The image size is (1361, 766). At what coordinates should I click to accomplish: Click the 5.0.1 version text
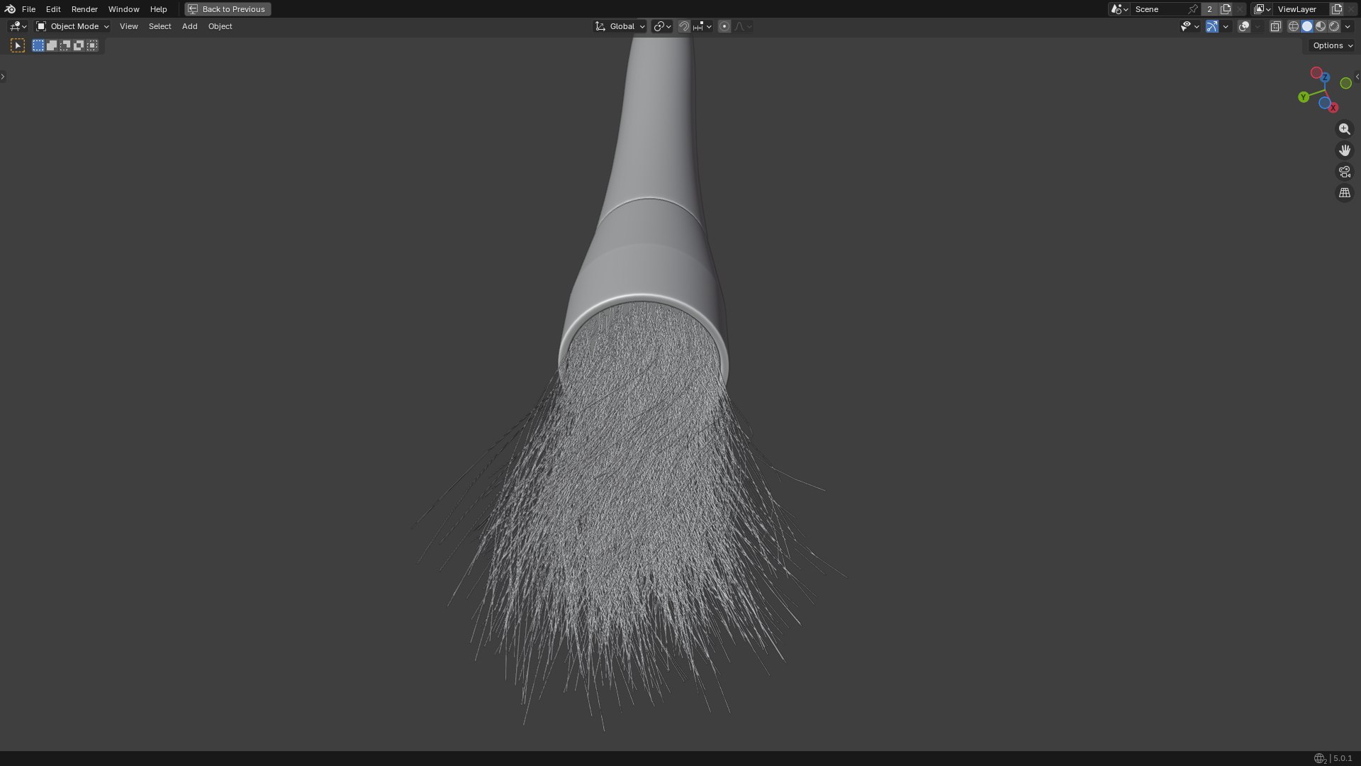[x=1343, y=758]
